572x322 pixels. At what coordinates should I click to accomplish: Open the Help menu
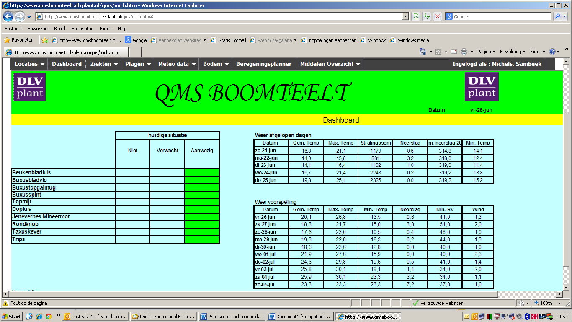(x=122, y=29)
